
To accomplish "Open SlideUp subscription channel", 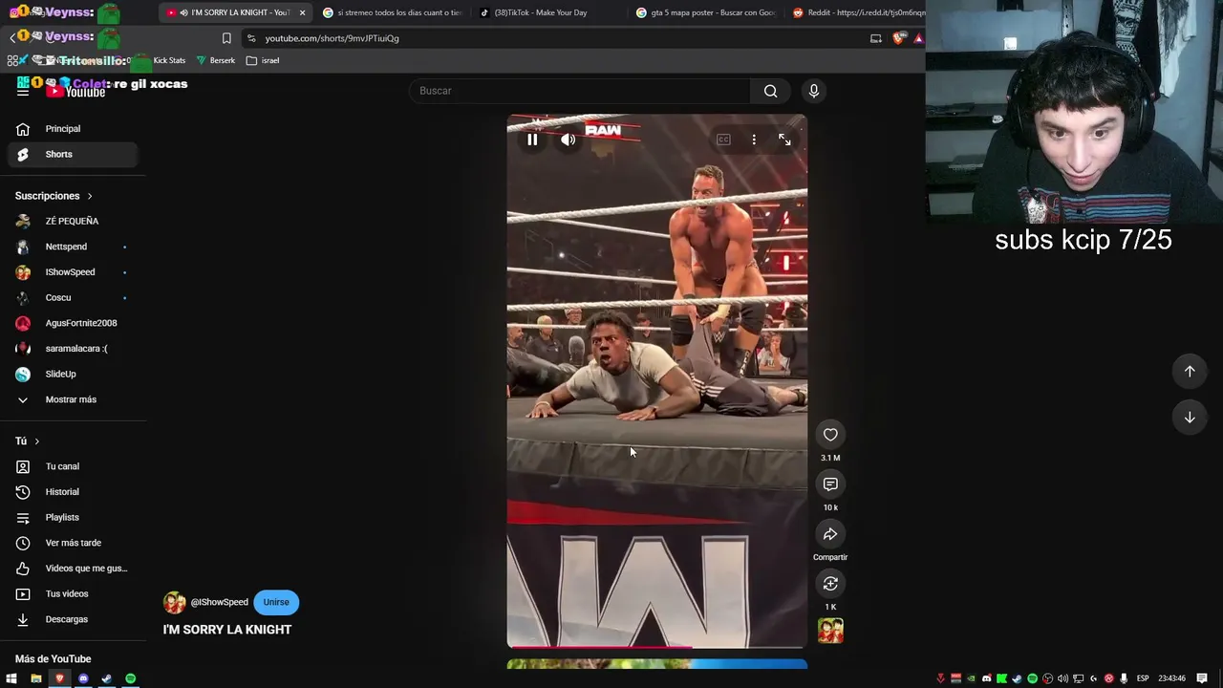I will point(73,374).
